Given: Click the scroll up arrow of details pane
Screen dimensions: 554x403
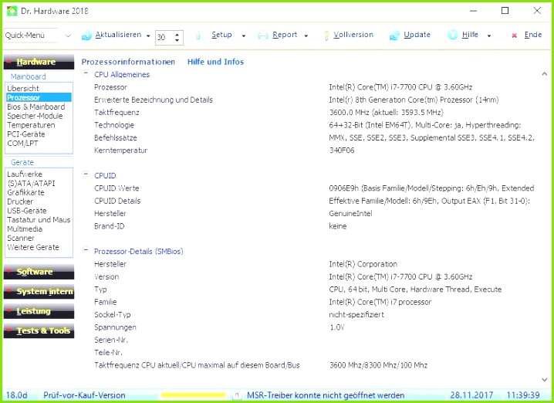Looking at the screenshot, I should [545, 74].
